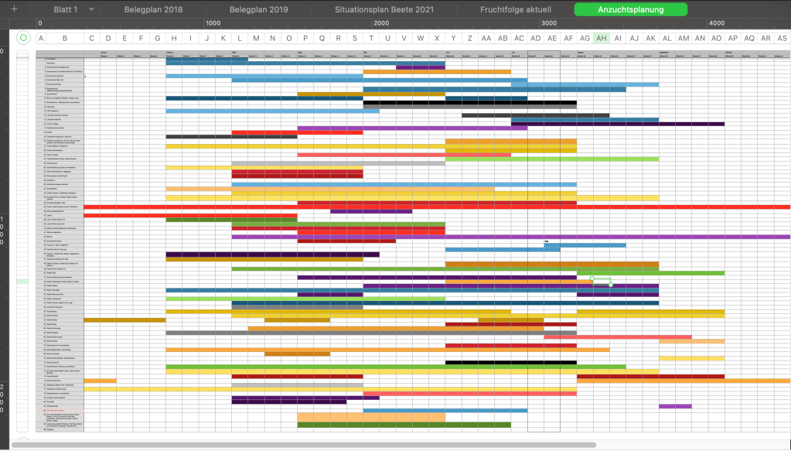Select the highlighted column AH header
Viewport: 791px width, 451px height.
(602, 38)
